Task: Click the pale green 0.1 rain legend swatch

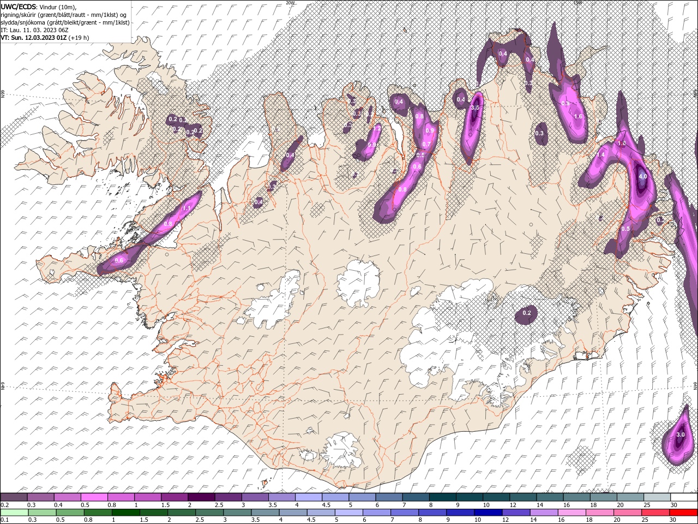Action: click(14, 513)
